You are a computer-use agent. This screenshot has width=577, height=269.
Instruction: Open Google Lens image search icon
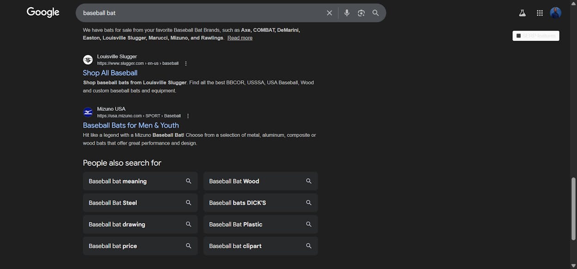click(x=361, y=13)
